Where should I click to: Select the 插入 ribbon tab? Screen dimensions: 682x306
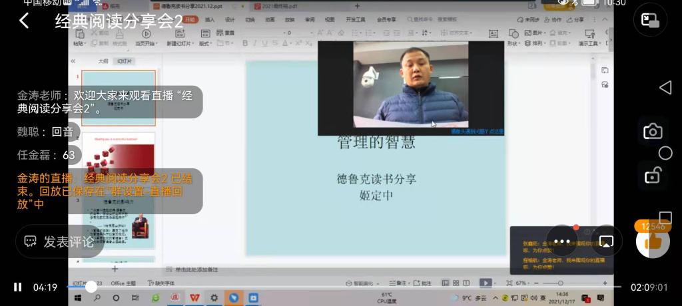click(x=210, y=20)
